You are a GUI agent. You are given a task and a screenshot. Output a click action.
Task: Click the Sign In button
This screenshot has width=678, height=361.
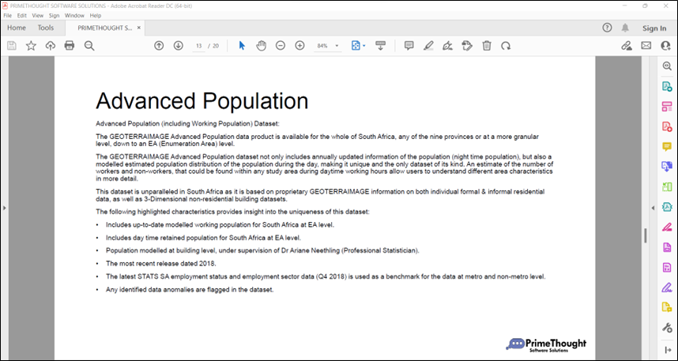(x=654, y=28)
